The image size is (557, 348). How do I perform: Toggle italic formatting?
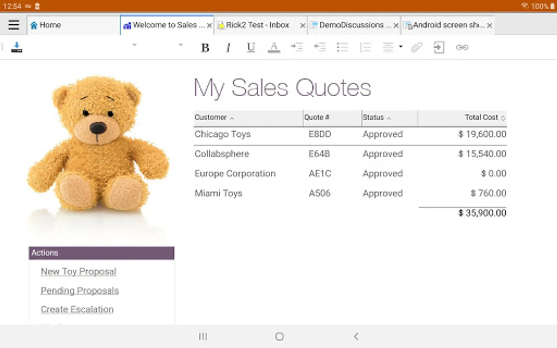pos(228,48)
